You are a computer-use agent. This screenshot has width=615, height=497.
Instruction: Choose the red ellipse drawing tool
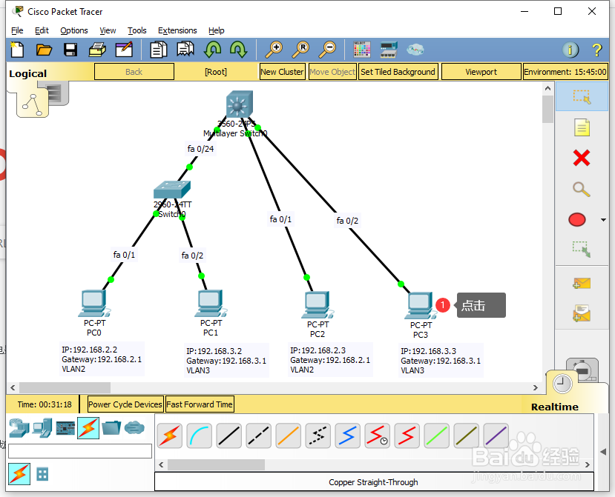pos(577,220)
